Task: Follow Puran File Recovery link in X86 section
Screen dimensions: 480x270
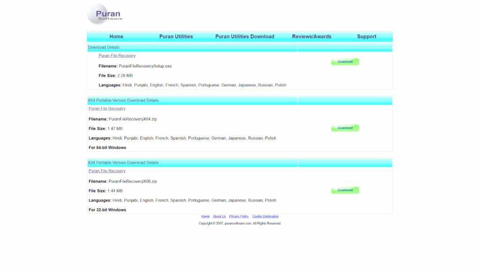Action: click(x=107, y=171)
